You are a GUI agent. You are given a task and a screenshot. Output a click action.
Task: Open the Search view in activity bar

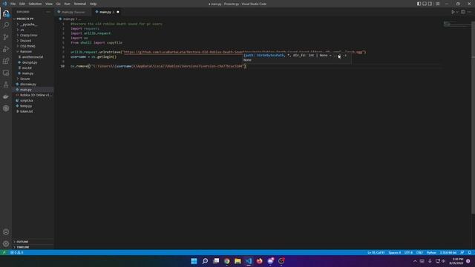pyautogui.click(x=6, y=25)
